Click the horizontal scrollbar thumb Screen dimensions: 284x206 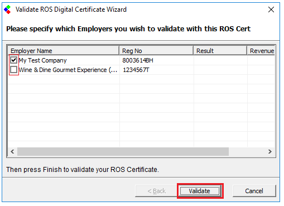point(123,151)
